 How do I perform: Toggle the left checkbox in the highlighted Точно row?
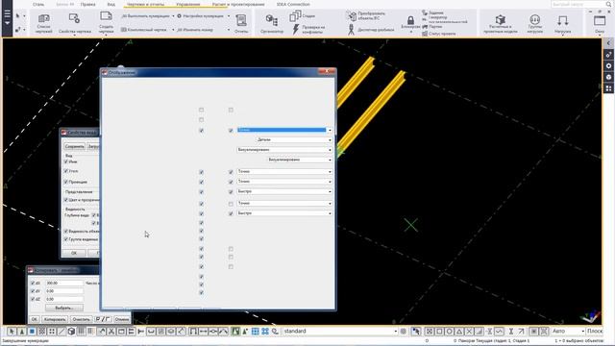click(201, 131)
